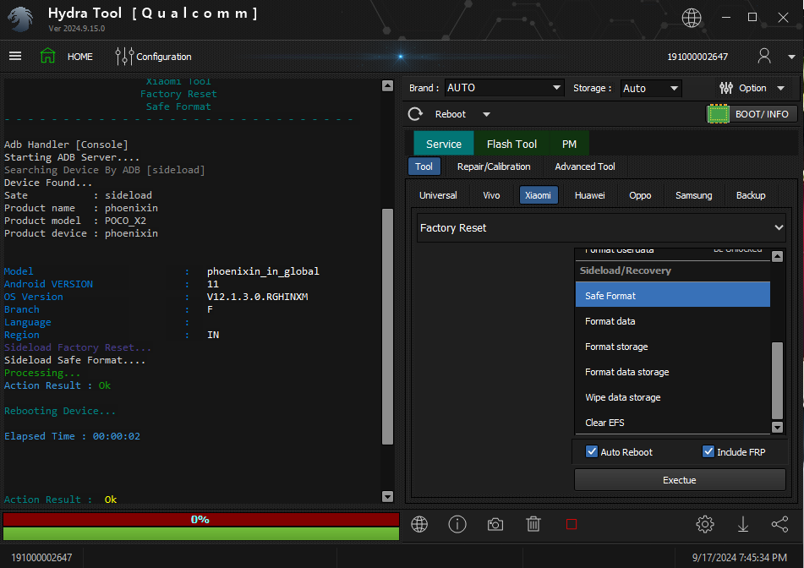The image size is (804, 568).
Task: Select the Backup tab
Action: pyautogui.click(x=751, y=195)
